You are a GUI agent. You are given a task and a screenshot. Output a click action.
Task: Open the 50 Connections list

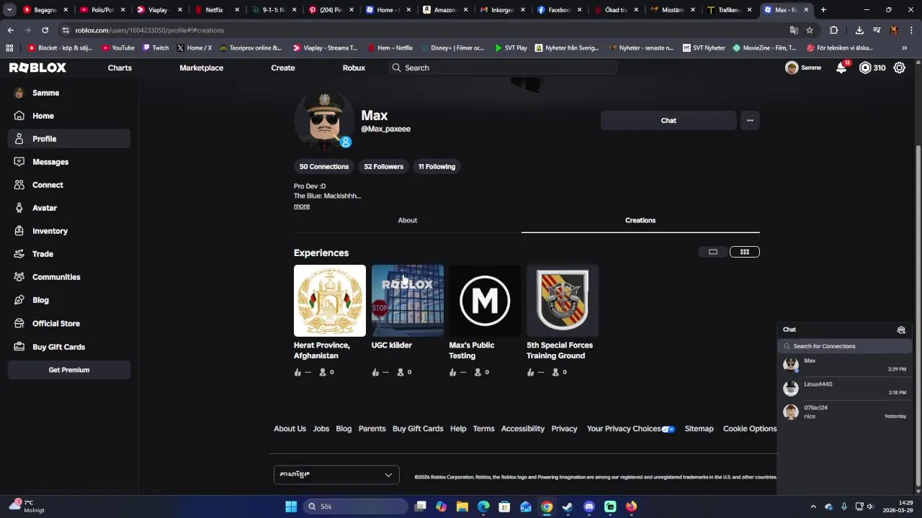tap(324, 166)
